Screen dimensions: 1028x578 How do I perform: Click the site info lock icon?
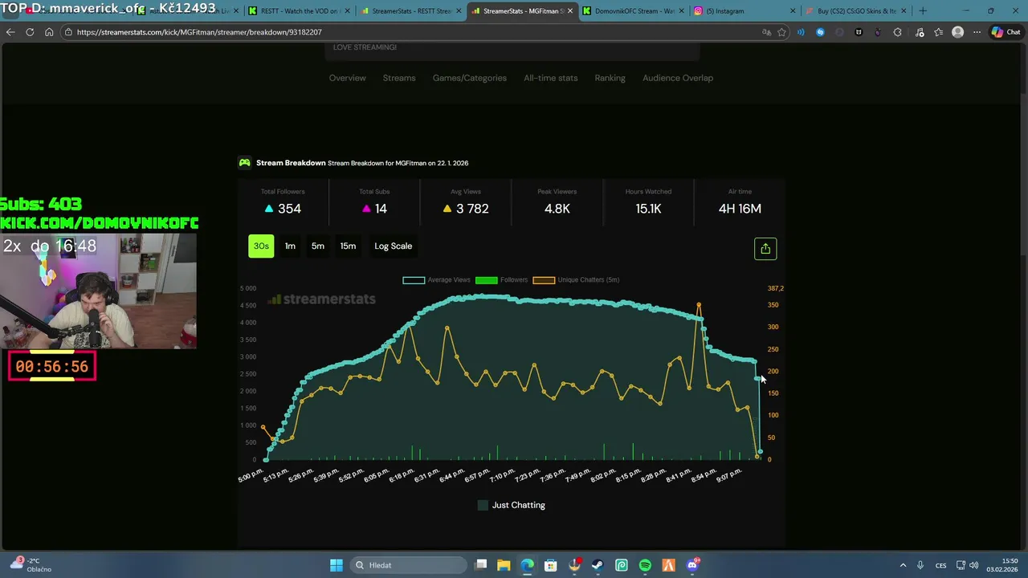point(69,32)
